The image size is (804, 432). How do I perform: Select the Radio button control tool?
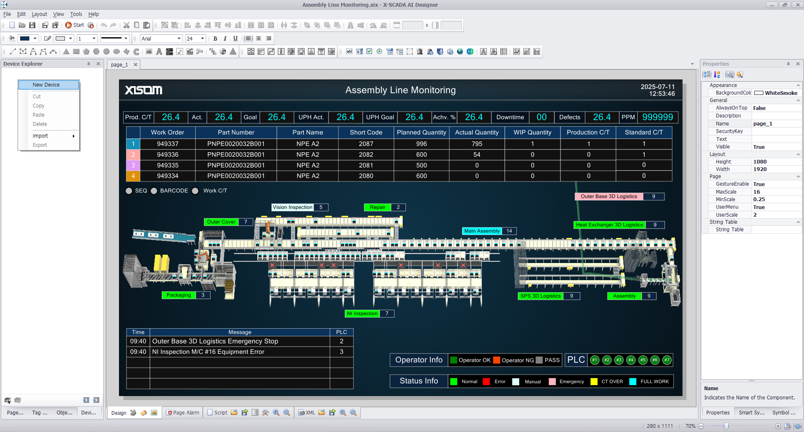[x=379, y=51]
